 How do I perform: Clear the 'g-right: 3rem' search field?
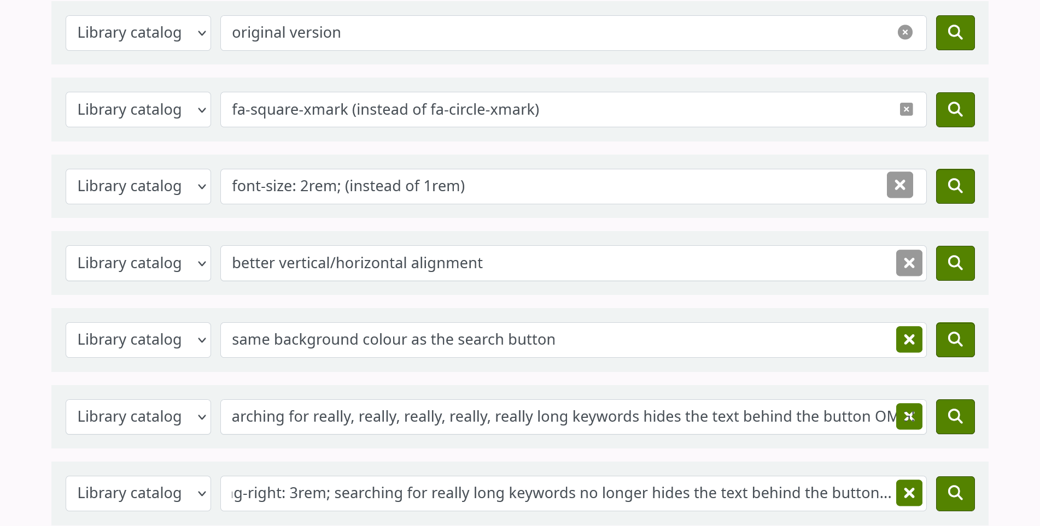click(909, 493)
